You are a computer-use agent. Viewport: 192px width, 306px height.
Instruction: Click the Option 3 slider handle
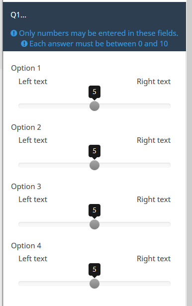pos(95,224)
